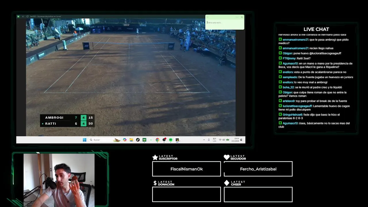Switch the ESP LAA keyboard language
The image size is (368, 207).
[x=214, y=140]
